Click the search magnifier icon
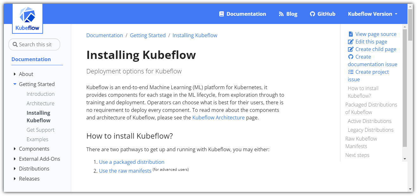This screenshot has height=196, width=417. [15, 44]
